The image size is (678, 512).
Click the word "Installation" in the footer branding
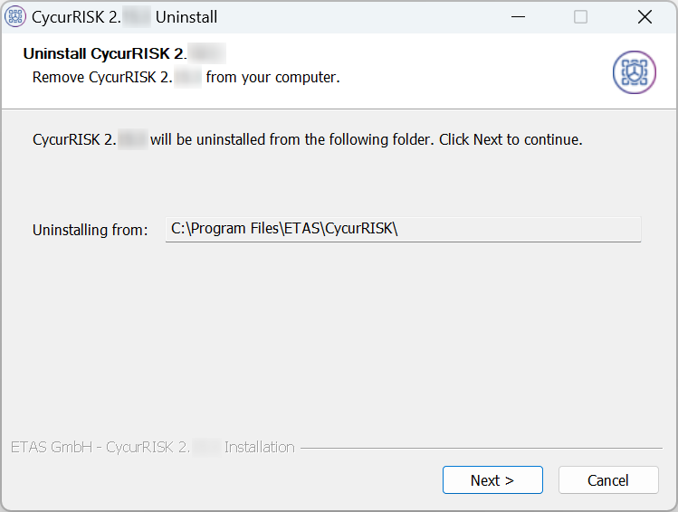pos(259,447)
